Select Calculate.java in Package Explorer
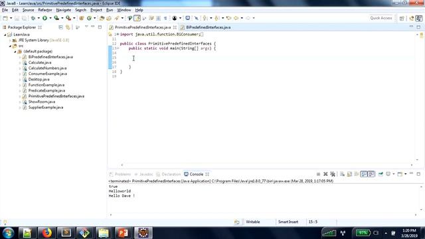 tap(40, 62)
